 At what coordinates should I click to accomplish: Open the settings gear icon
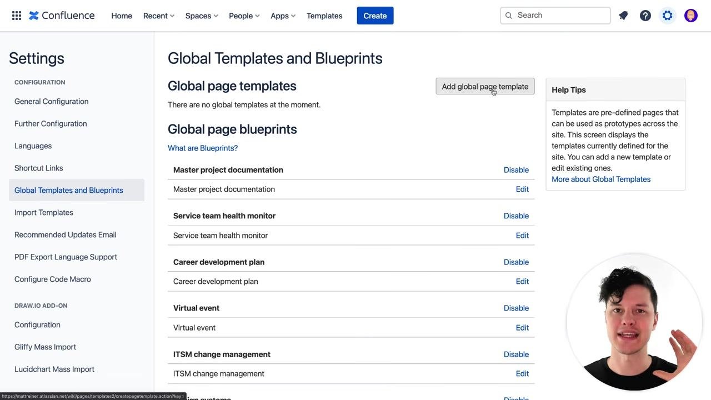pyautogui.click(x=668, y=16)
